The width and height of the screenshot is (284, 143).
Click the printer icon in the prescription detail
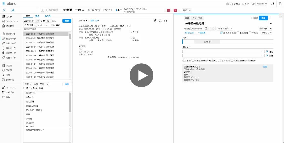pyautogui.click(x=160, y=21)
